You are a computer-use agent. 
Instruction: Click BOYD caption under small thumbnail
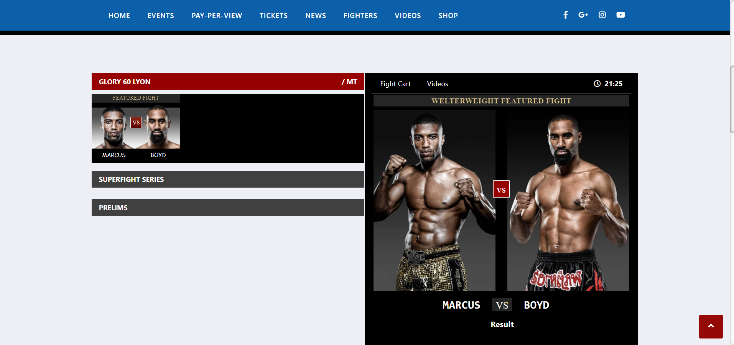coord(158,155)
